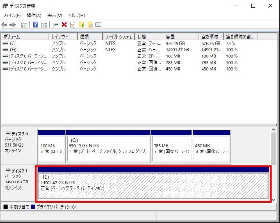Image resolution: width=280 pixels, height=223 pixels.
Task: Click the red X delete icon
Action: click(64, 24)
